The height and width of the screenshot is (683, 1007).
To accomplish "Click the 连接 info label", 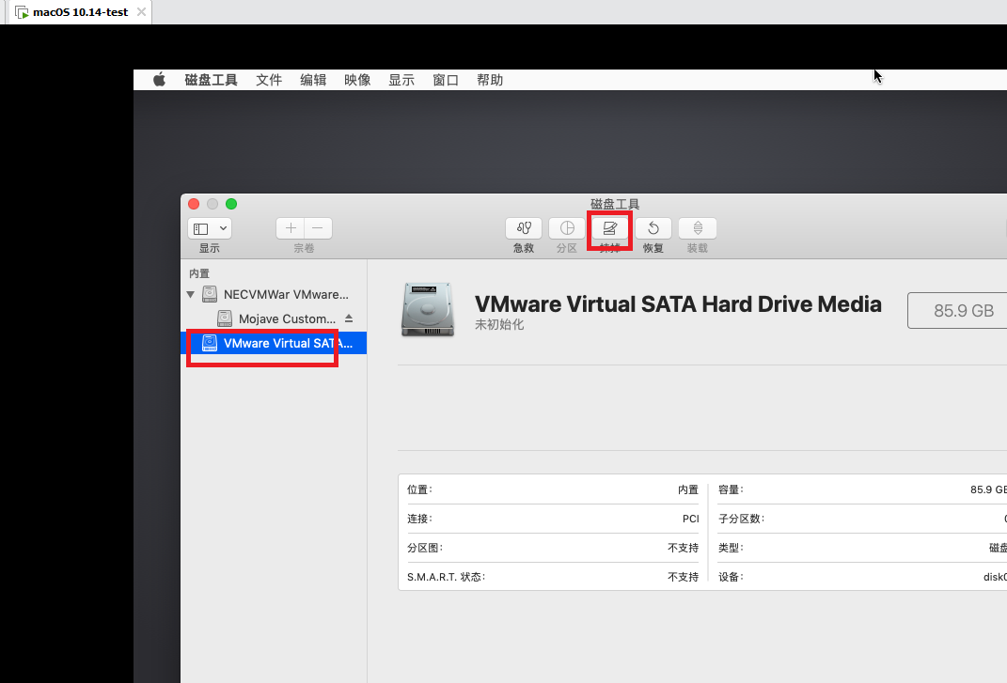I will [419, 519].
